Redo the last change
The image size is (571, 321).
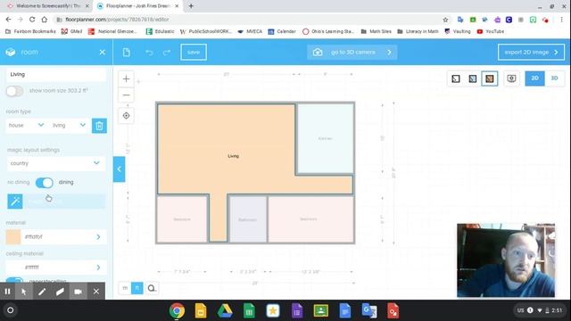(167, 53)
